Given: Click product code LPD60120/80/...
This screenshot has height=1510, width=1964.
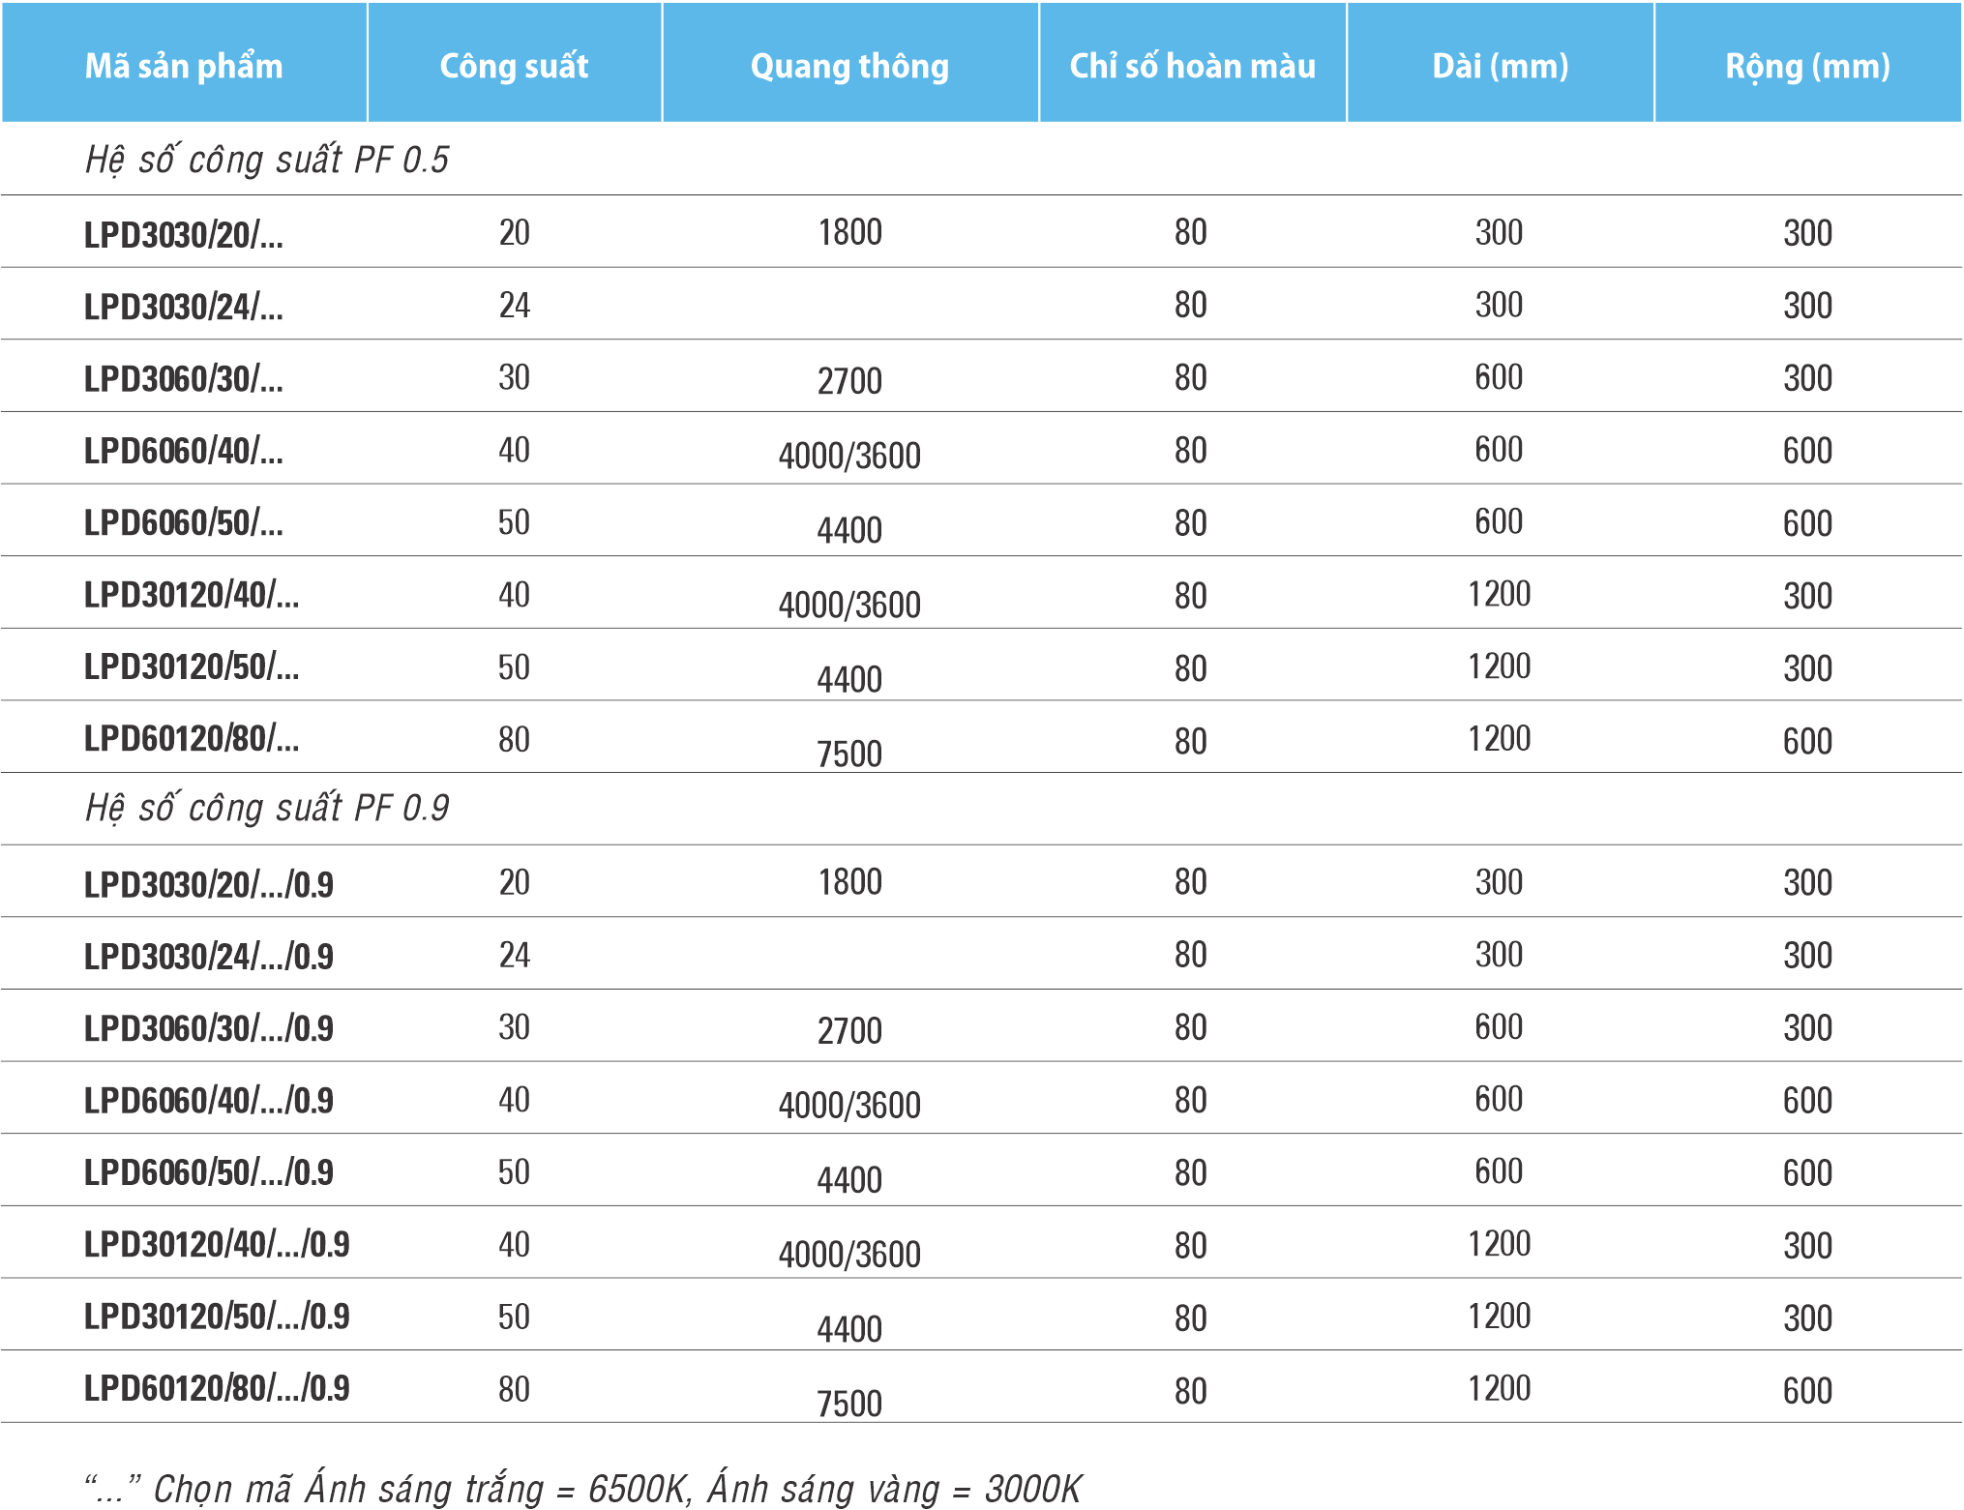Looking at the screenshot, I should pos(192,739).
